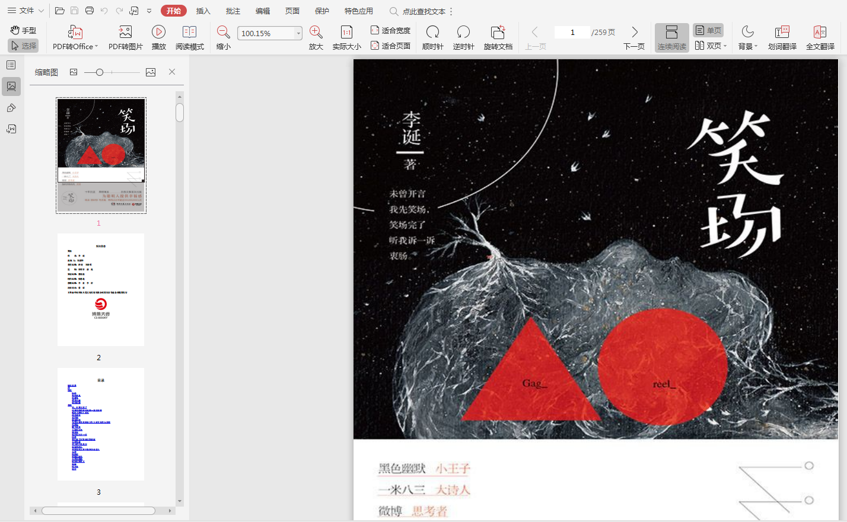Select the 选择 selection tool
The width and height of the screenshot is (847, 522).
pyautogui.click(x=23, y=46)
